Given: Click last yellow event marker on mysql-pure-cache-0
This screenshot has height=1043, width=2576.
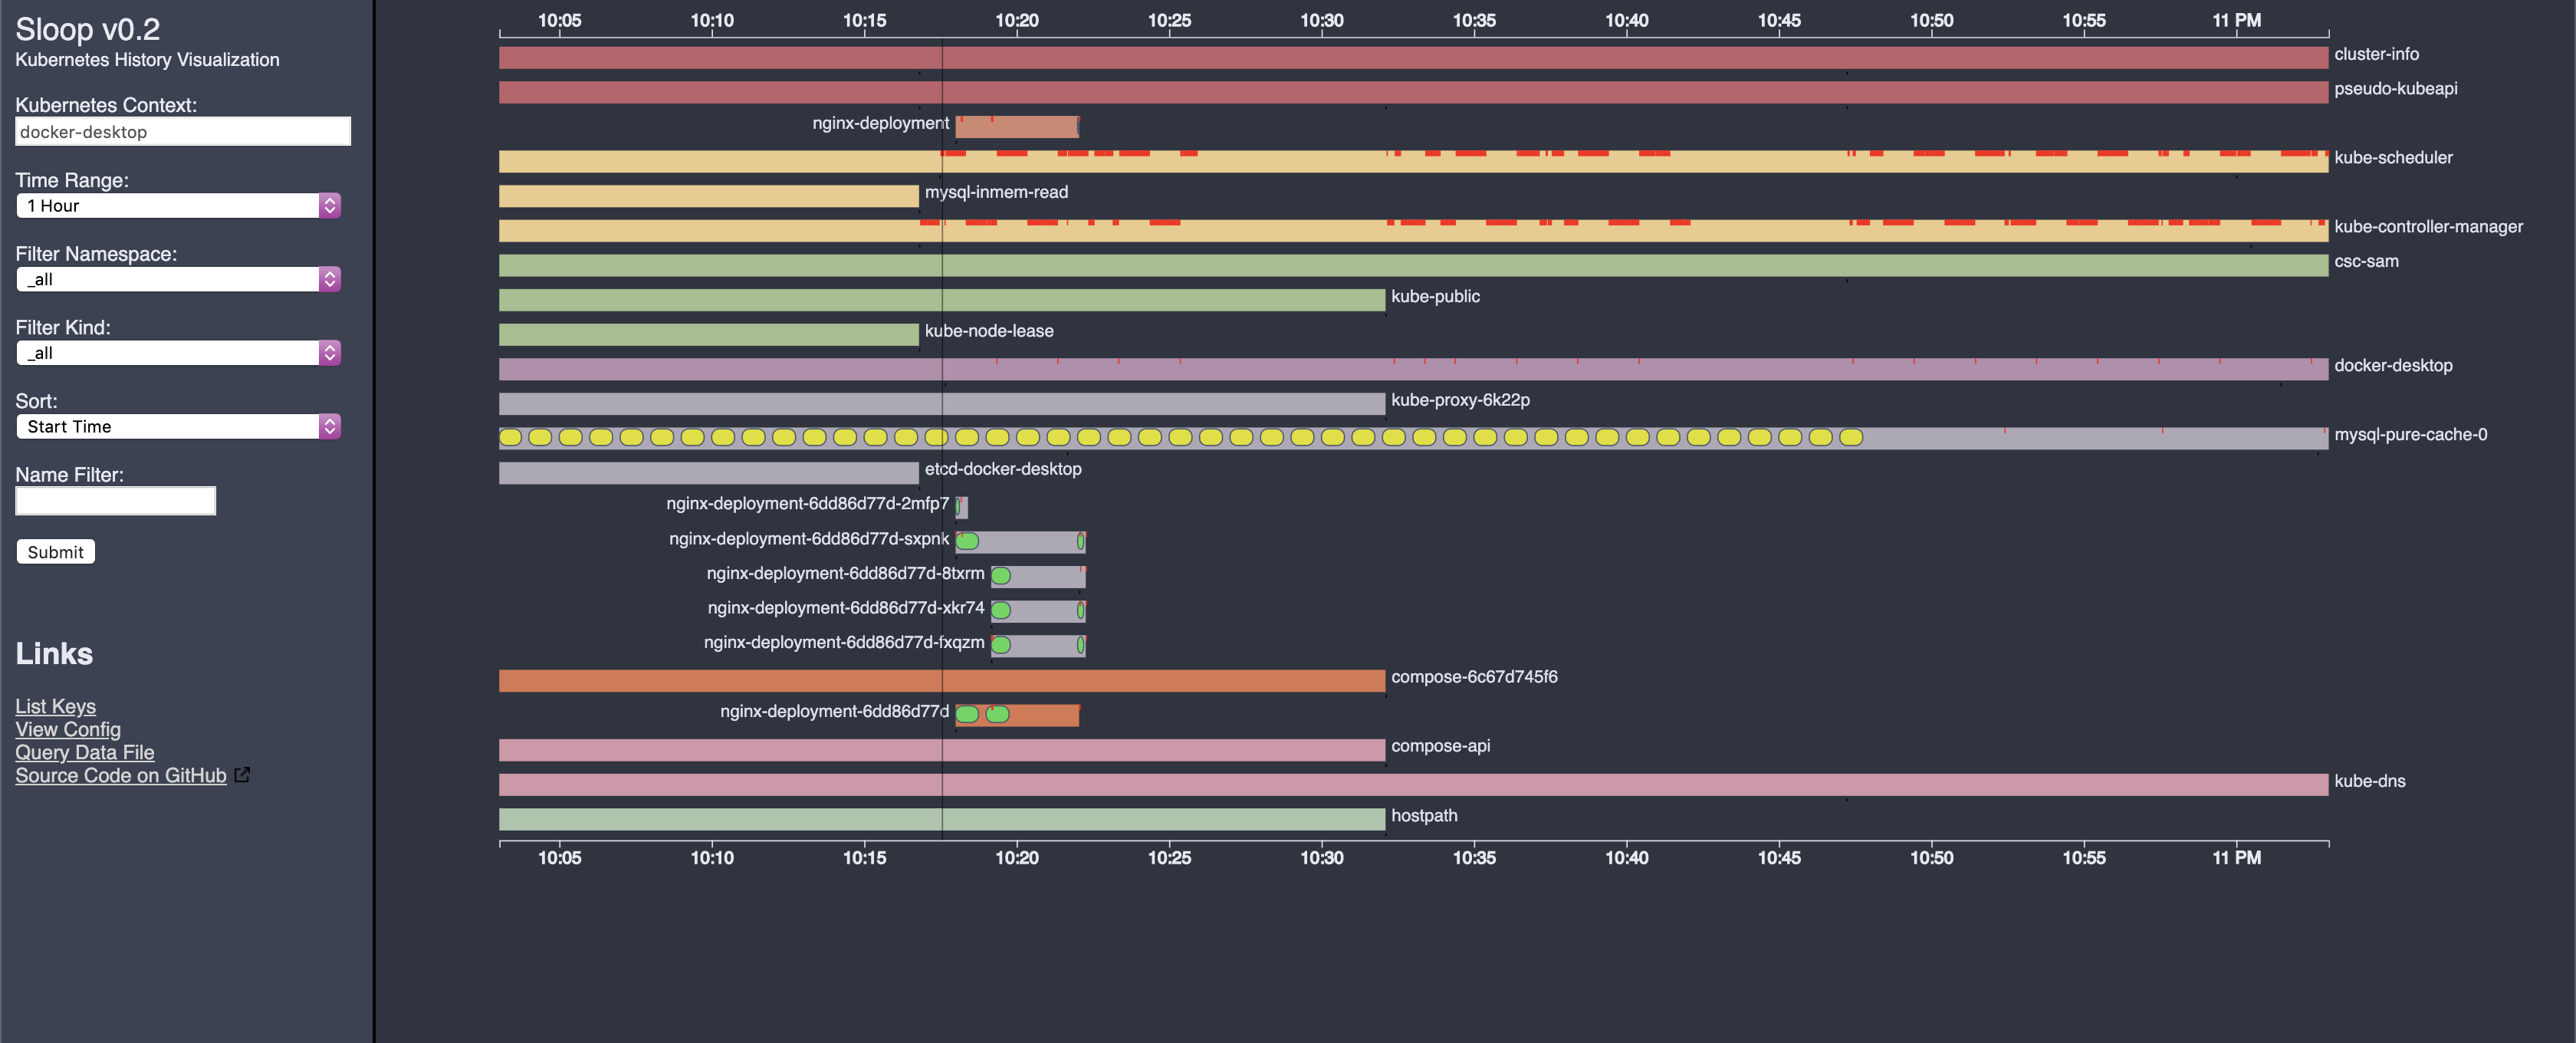Looking at the screenshot, I should point(1851,437).
